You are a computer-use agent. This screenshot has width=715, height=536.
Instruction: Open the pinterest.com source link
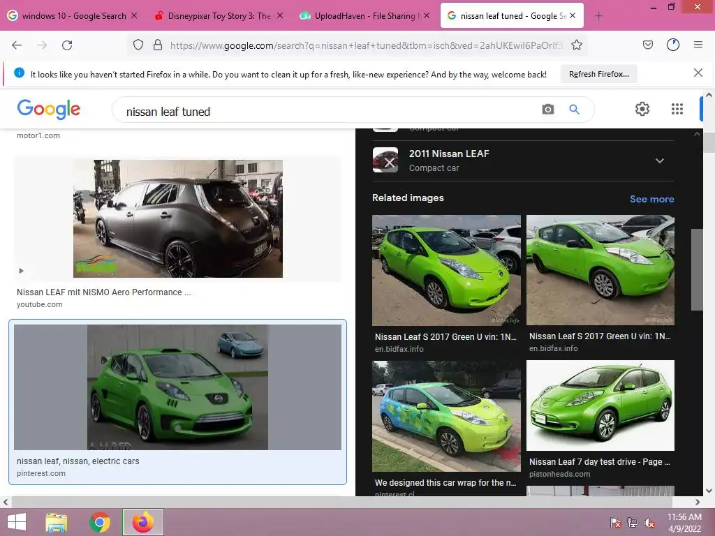point(41,474)
